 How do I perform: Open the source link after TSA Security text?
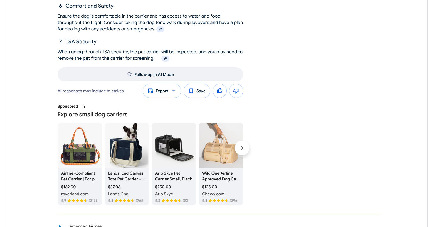(x=165, y=59)
